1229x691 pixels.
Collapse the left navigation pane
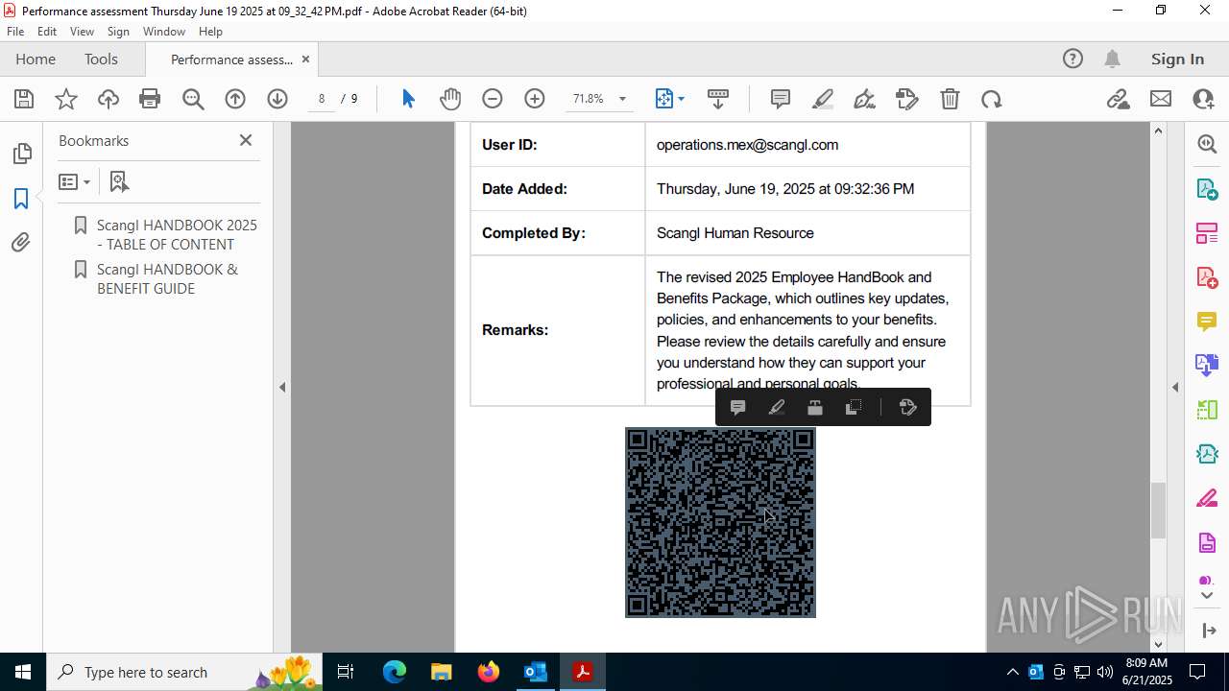click(x=282, y=388)
